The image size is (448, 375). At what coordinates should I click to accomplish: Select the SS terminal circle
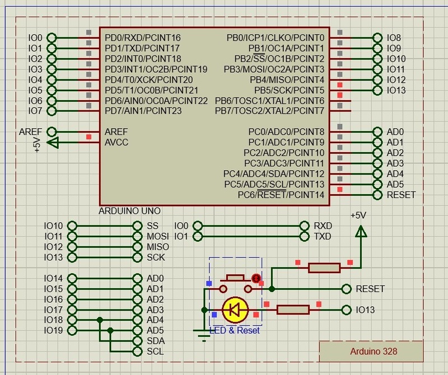click(x=137, y=226)
